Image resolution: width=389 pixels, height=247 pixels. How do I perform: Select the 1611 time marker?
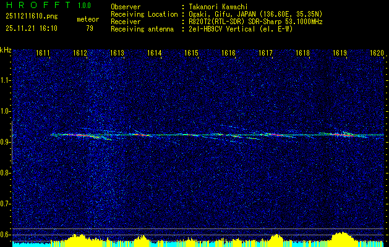pos(43,54)
